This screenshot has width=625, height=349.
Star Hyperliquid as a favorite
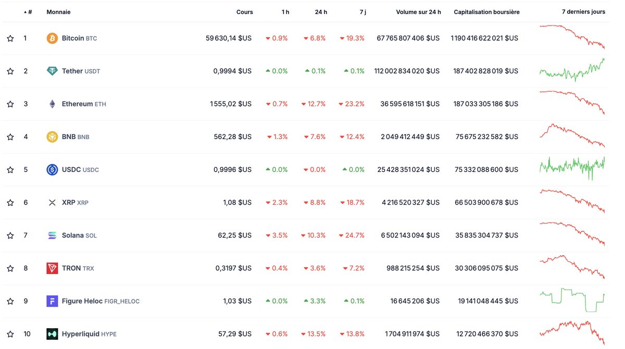[x=10, y=334]
